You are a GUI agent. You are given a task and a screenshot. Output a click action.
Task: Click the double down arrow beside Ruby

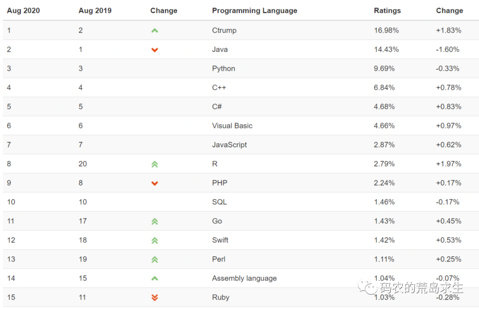(154, 297)
